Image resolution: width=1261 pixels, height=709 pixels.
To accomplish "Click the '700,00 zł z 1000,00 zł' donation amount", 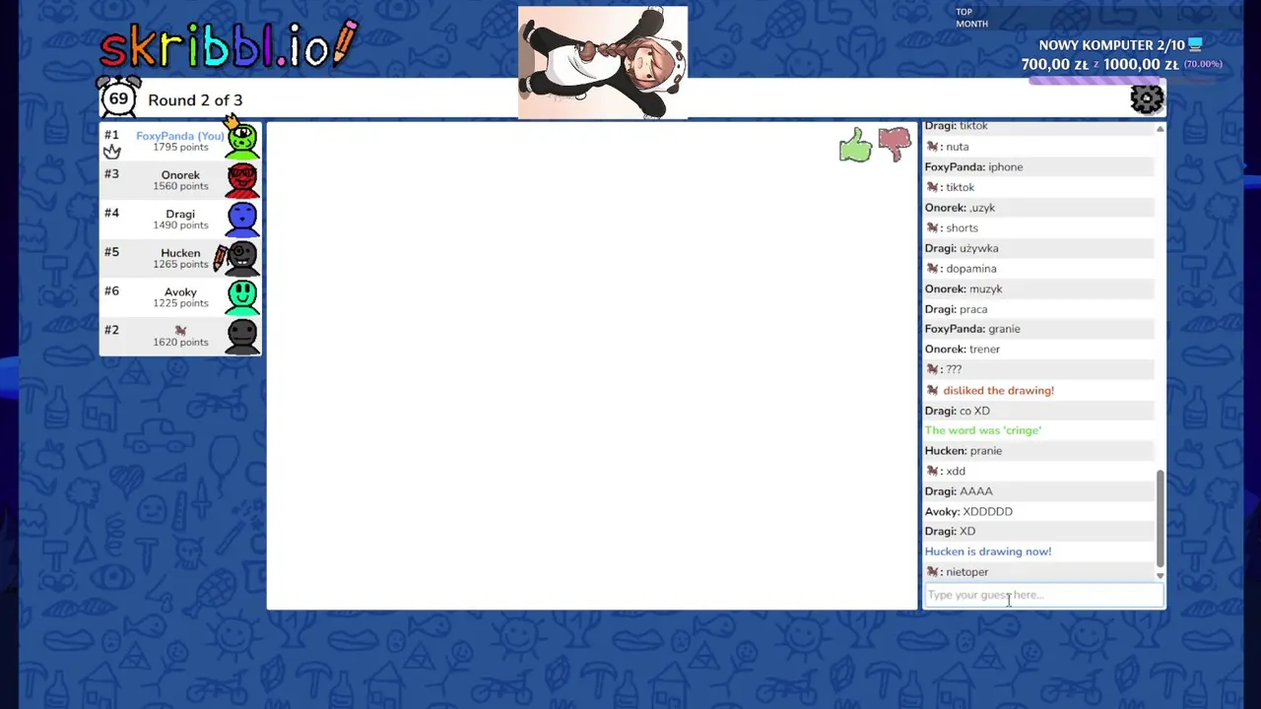I will (1099, 64).
